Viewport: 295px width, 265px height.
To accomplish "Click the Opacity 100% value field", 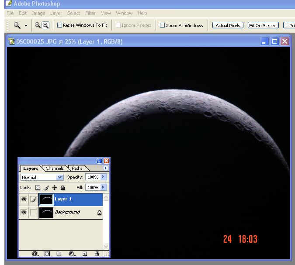I will click(93, 177).
